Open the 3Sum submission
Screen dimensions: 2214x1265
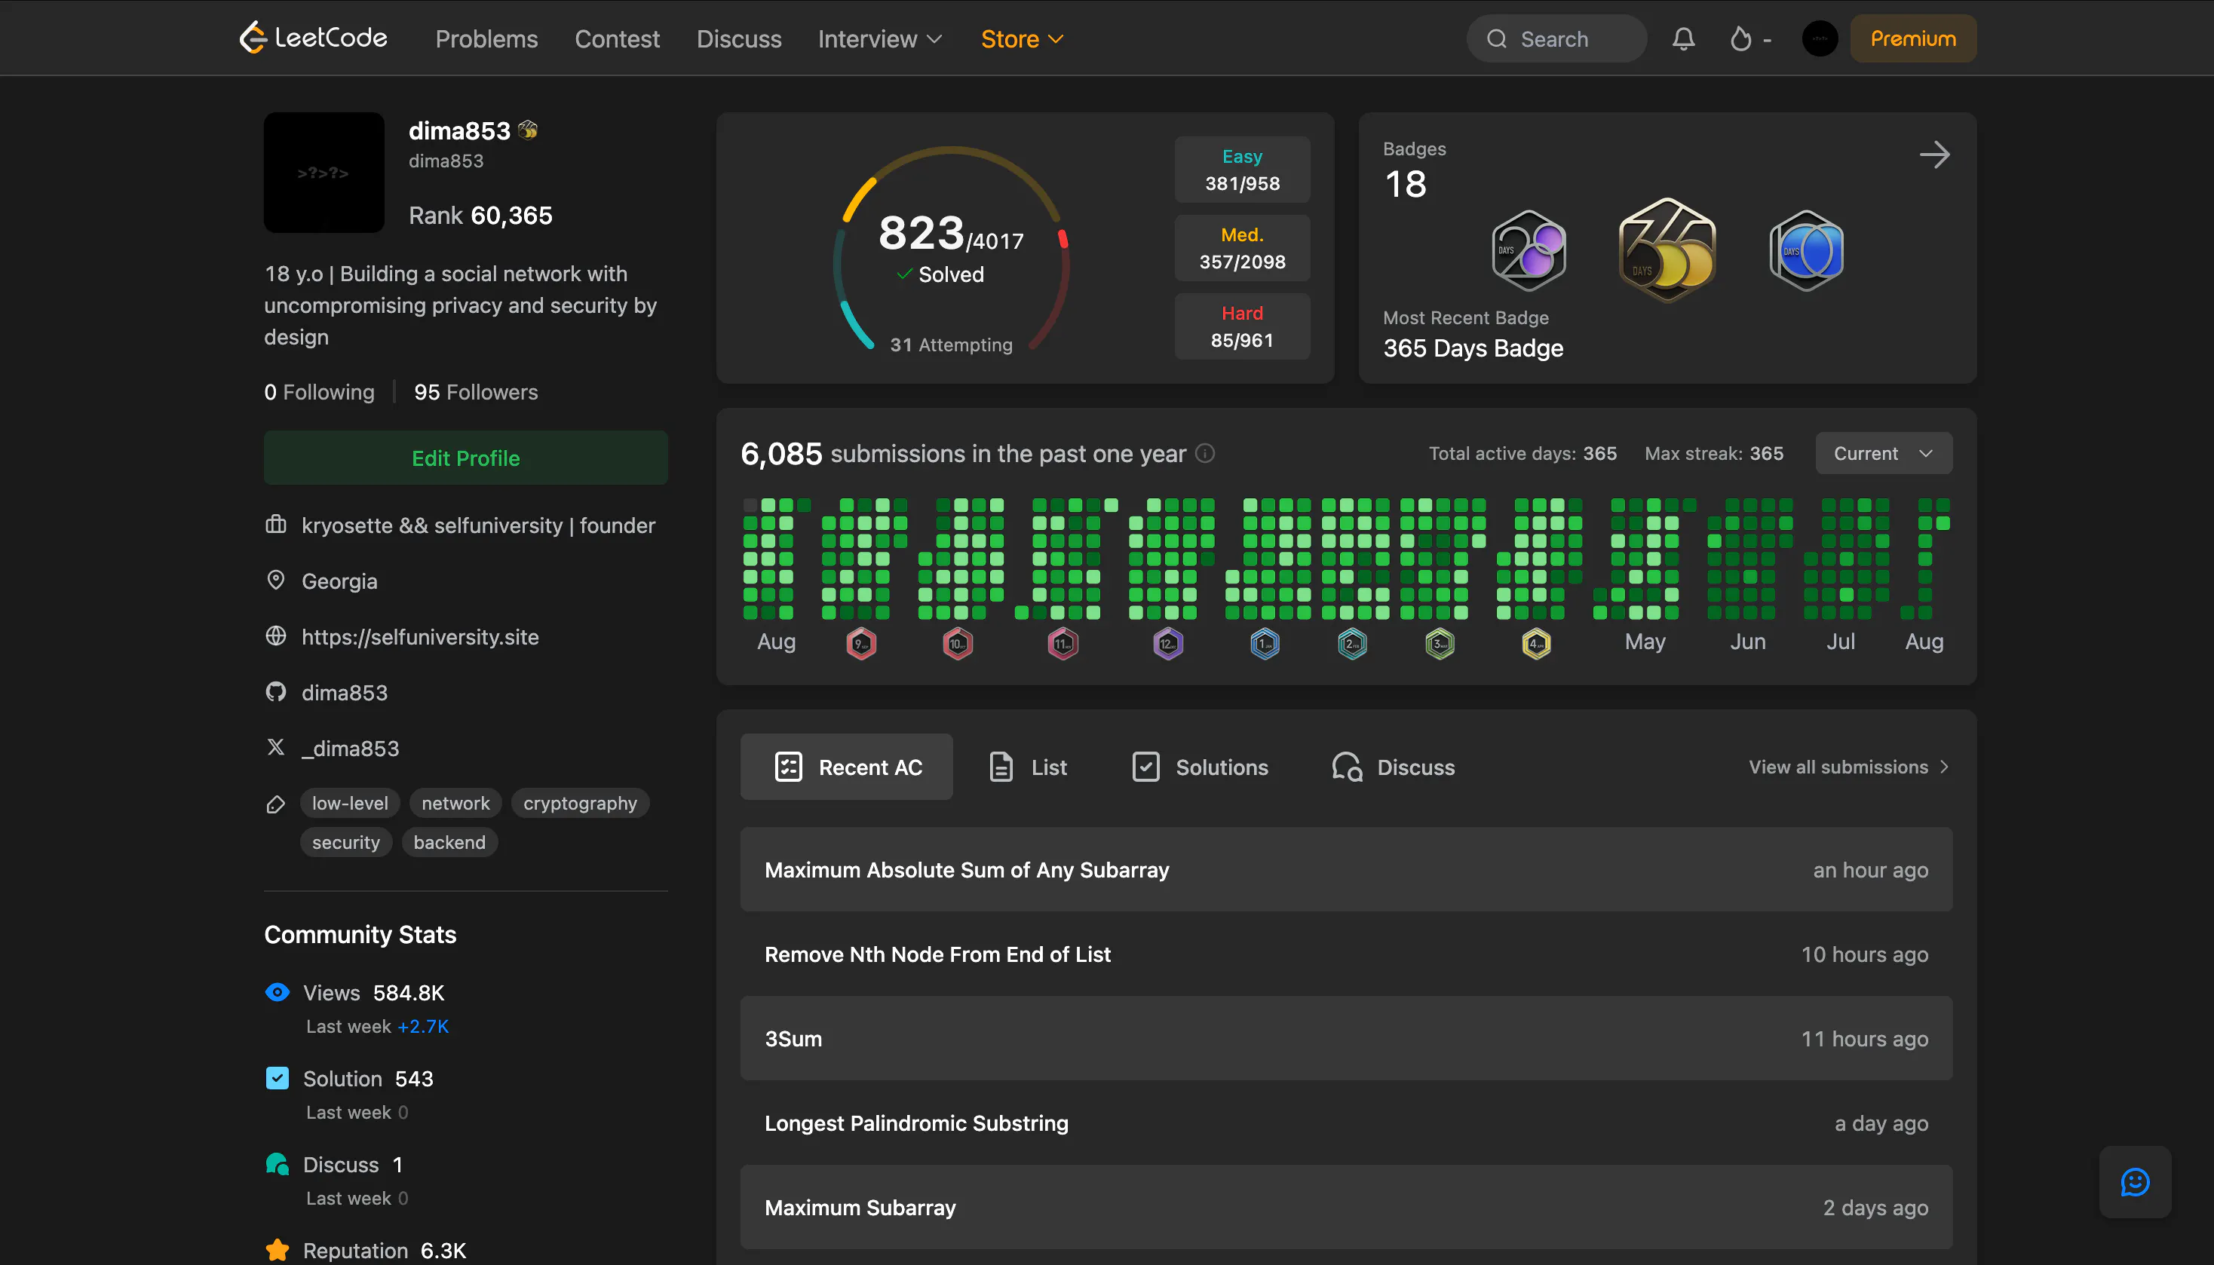[x=1346, y=1038]
